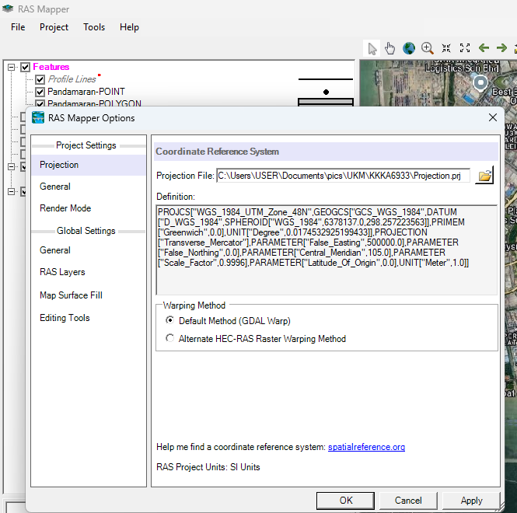Select Default Method (GDAL Warp) radio button
This screenshot has height=513, width=517.
tap(169, 320)
